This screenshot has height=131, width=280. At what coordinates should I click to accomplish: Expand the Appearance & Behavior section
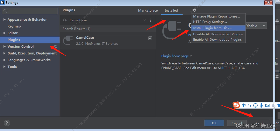pyautogui.click(x=5, y=20)
